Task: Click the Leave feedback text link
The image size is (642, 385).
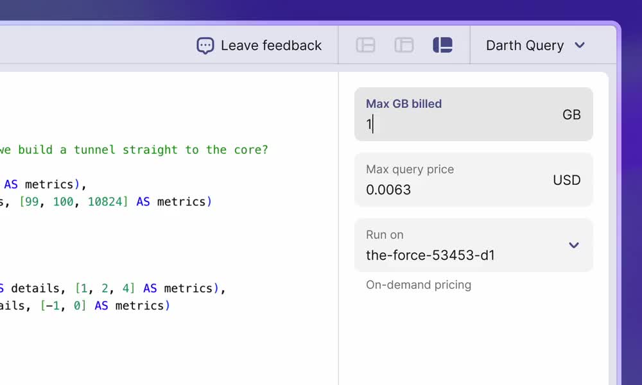Action: tap(271, 46)
